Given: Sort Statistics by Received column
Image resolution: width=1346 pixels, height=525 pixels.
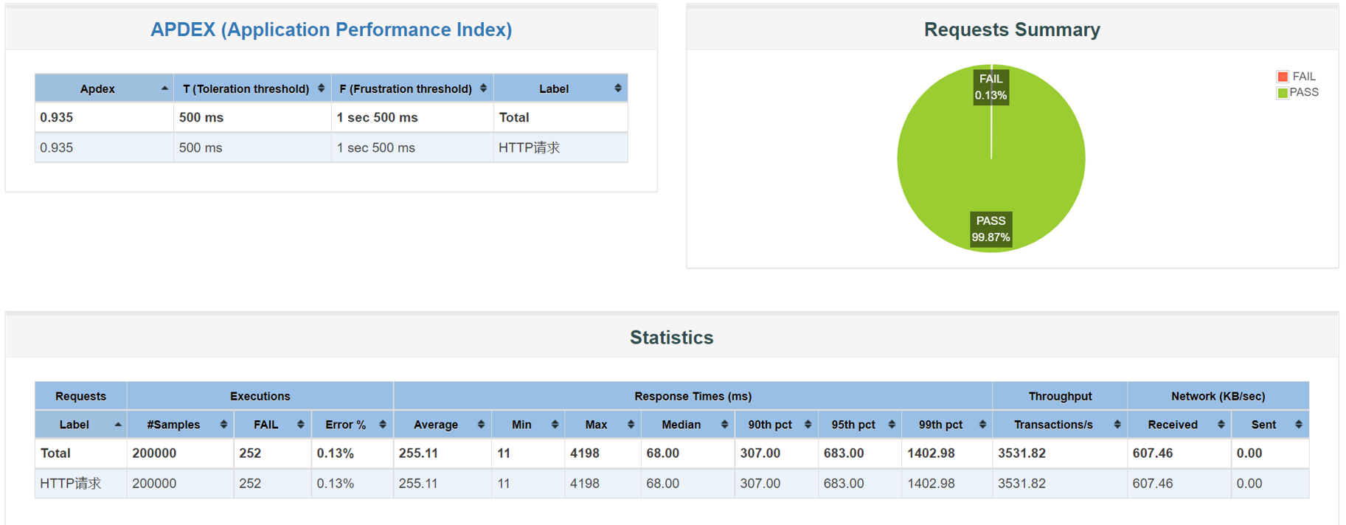Looking at the screenshot, I should 1179,425.
